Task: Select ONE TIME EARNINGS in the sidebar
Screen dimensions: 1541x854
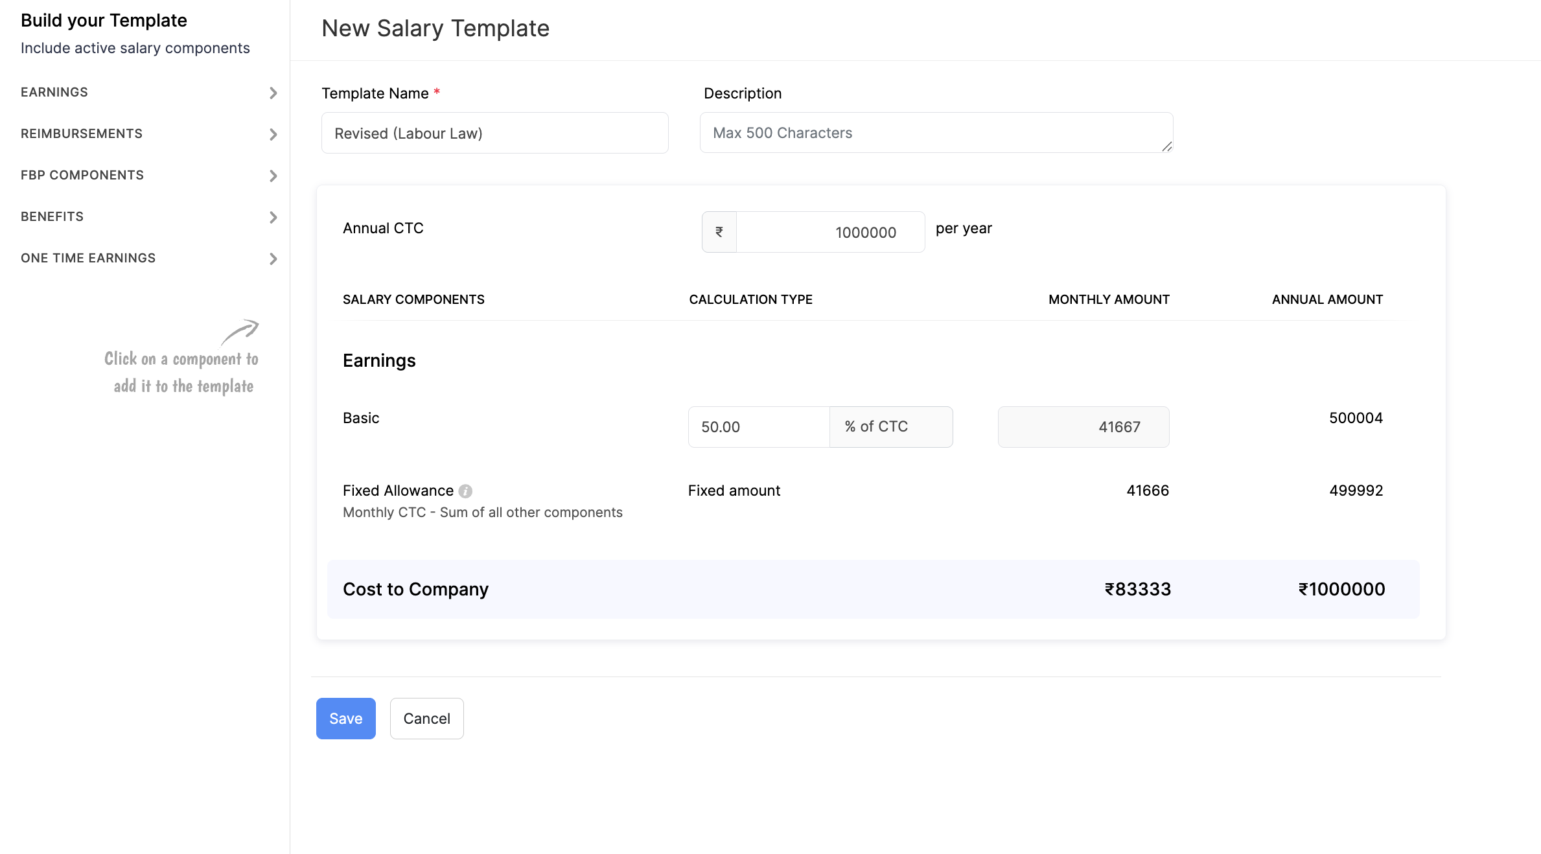Action: 88,257
